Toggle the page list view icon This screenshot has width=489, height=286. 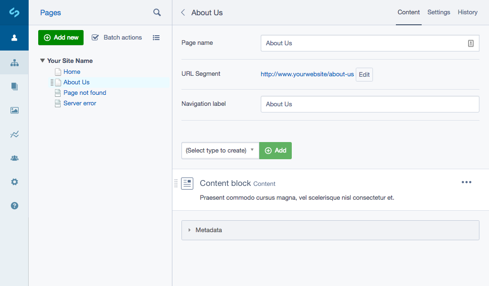point(156,37)
